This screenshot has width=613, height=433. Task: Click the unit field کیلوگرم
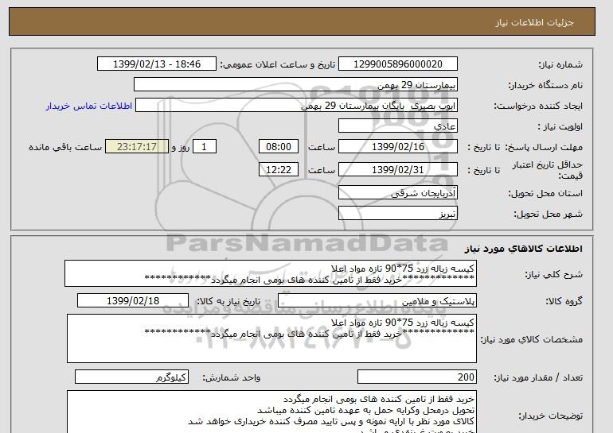pos(131,377)
